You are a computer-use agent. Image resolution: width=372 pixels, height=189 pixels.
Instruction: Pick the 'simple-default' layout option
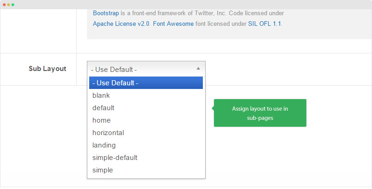[x=146, y=158]
